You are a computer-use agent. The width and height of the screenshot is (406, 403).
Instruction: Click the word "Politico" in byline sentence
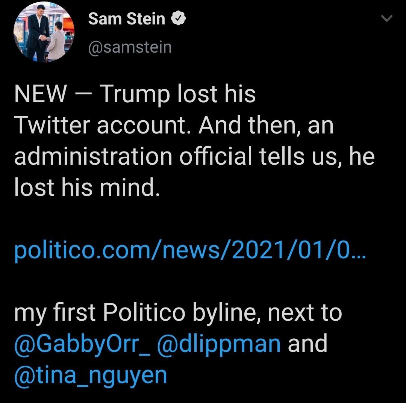pyautogui.click(x=143, y=313)
